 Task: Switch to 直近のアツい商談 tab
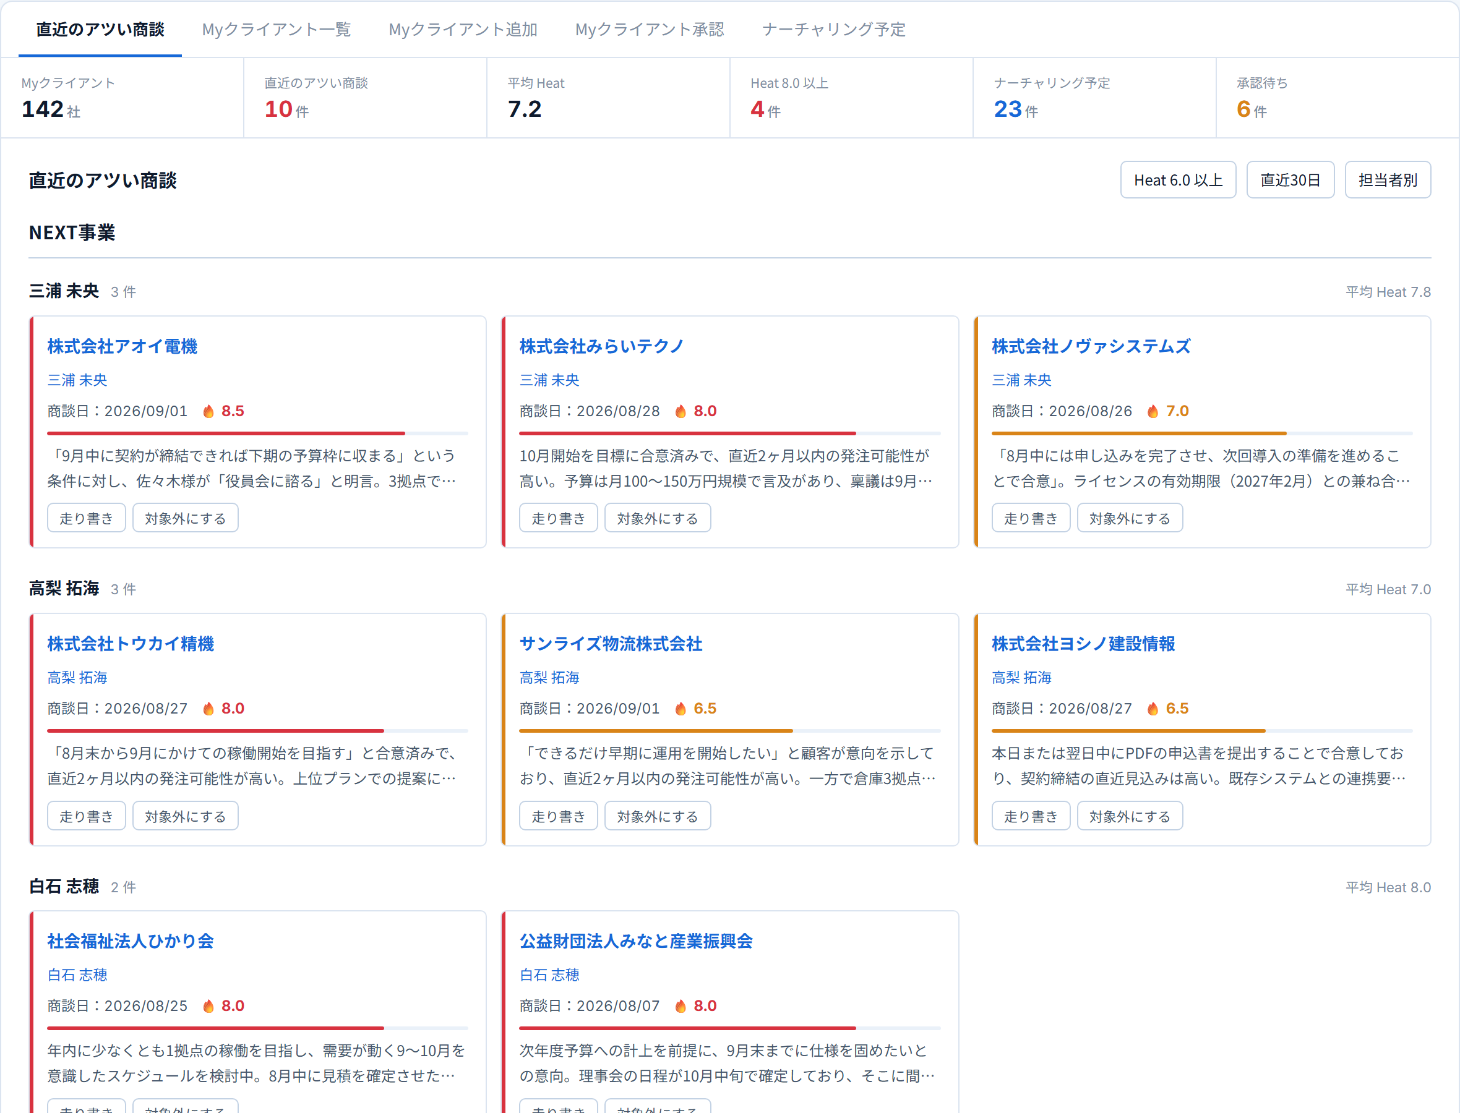[x=100, y=29]
